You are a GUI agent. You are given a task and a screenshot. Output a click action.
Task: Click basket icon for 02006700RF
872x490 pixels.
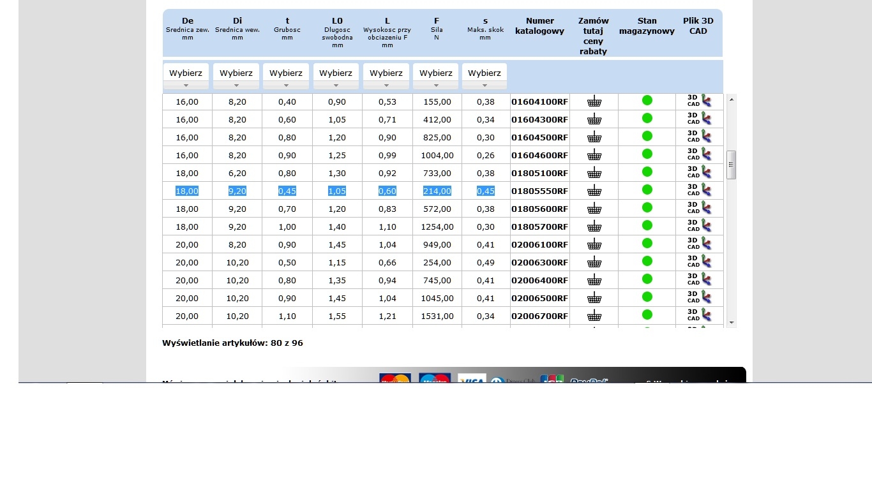point(594,316)
